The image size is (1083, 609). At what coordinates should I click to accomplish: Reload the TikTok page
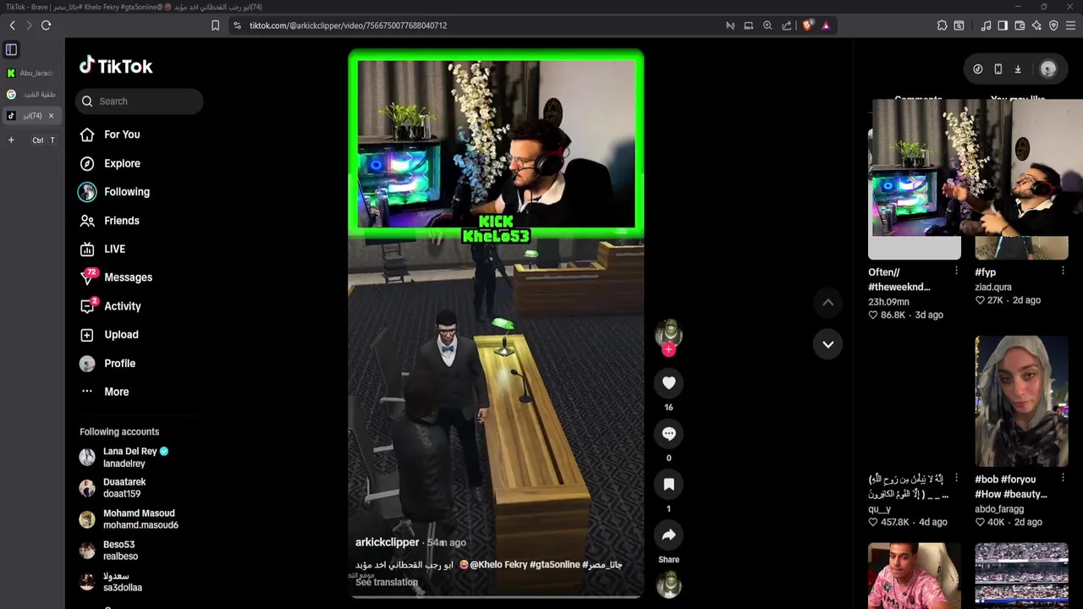(46, 25)
